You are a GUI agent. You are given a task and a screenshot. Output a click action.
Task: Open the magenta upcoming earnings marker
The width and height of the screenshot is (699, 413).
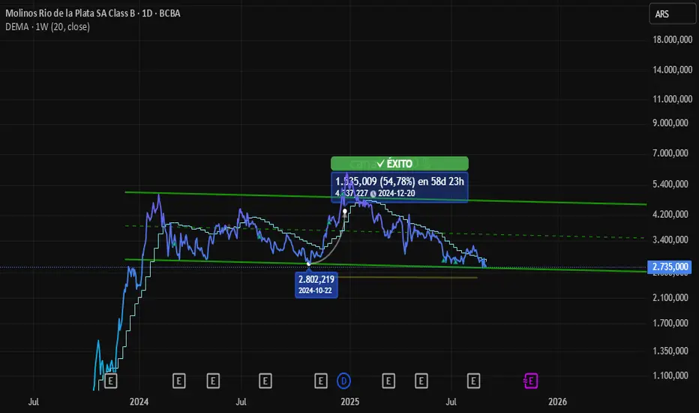tap(530, 381)
